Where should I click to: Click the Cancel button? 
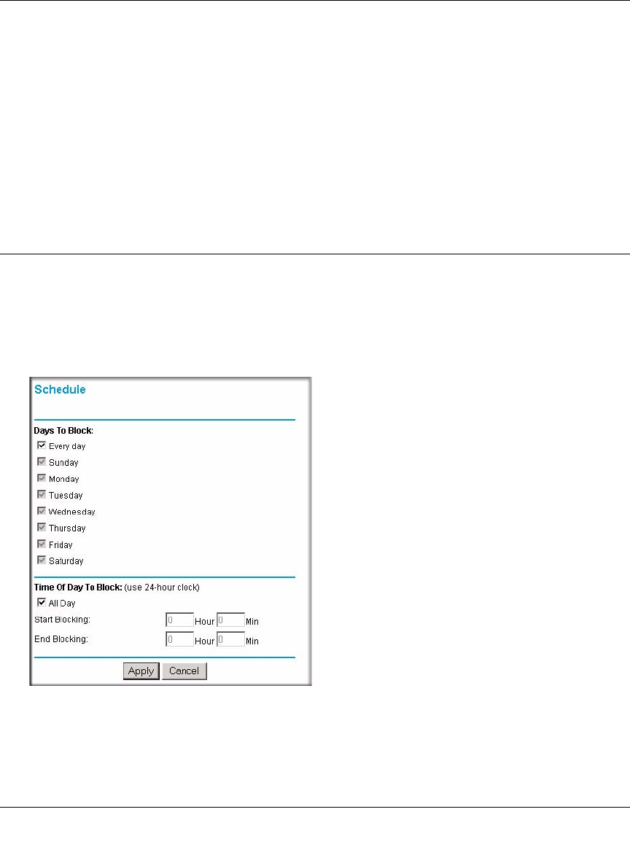click(x=184, y=671)
